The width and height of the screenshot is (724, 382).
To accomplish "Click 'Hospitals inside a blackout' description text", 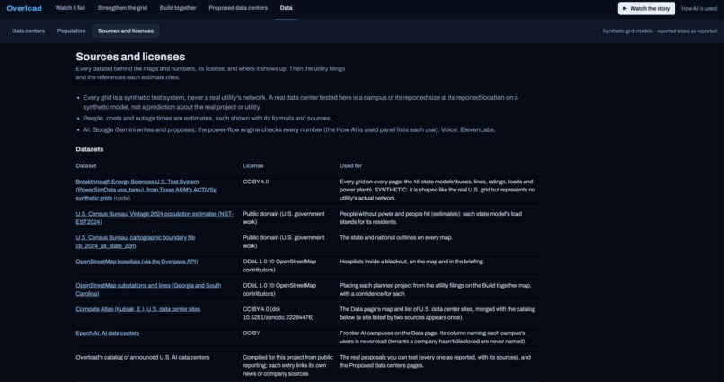I will (412, 262).
